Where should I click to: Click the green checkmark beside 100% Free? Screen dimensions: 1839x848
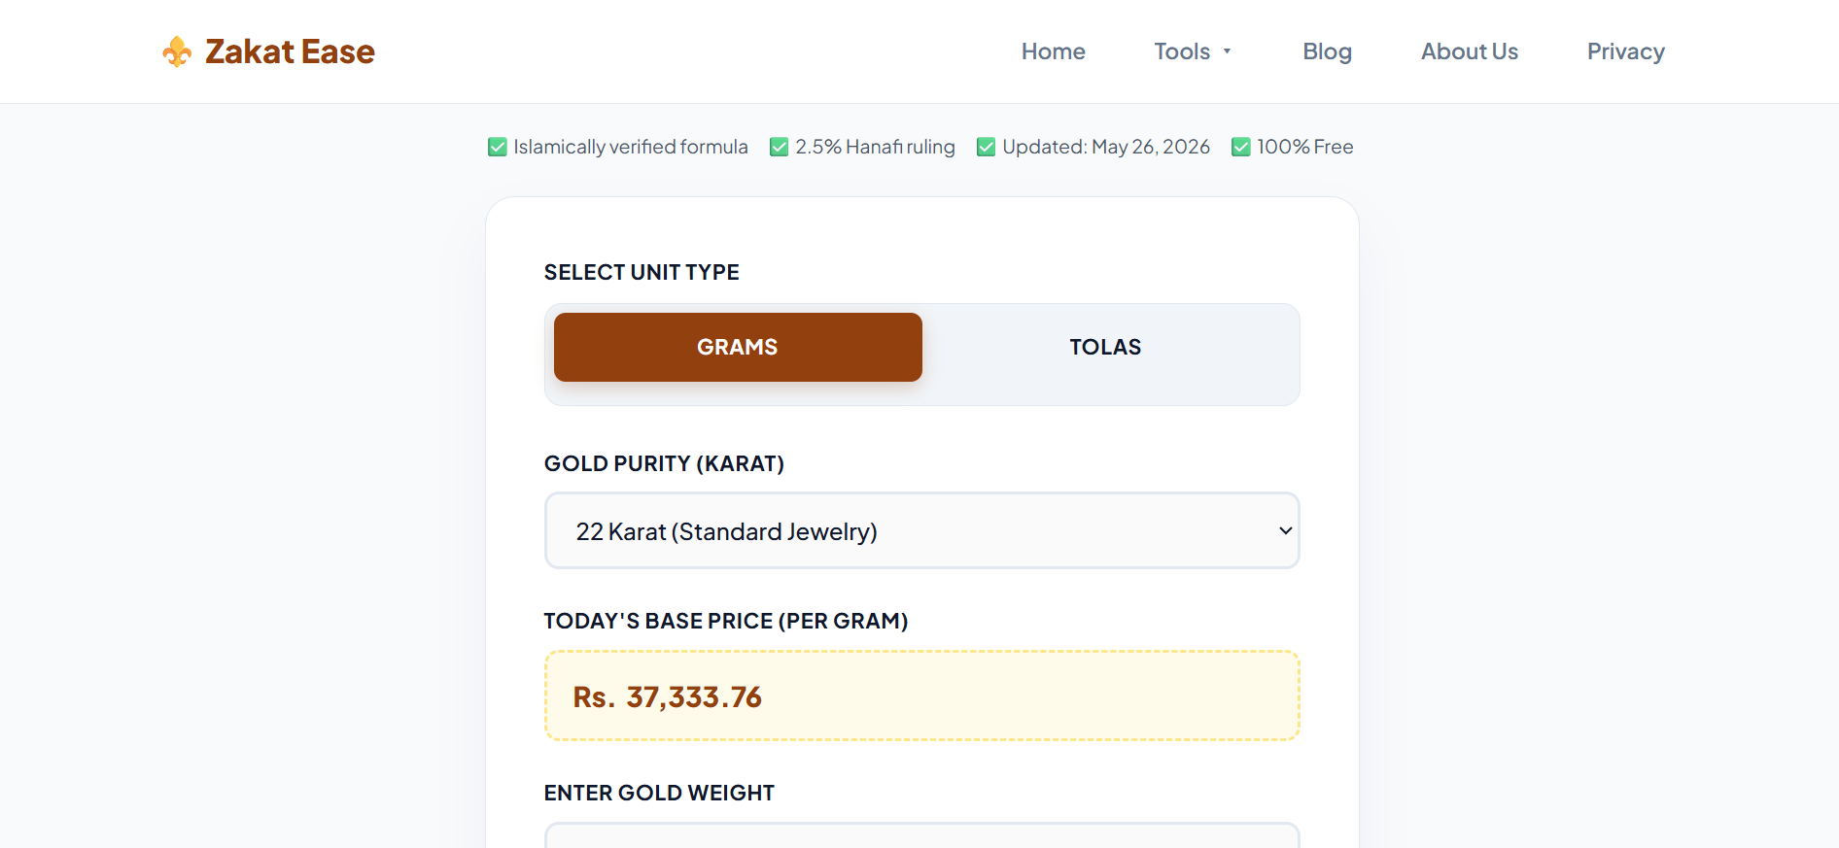pyautogui.click(x=1241, y=147)
